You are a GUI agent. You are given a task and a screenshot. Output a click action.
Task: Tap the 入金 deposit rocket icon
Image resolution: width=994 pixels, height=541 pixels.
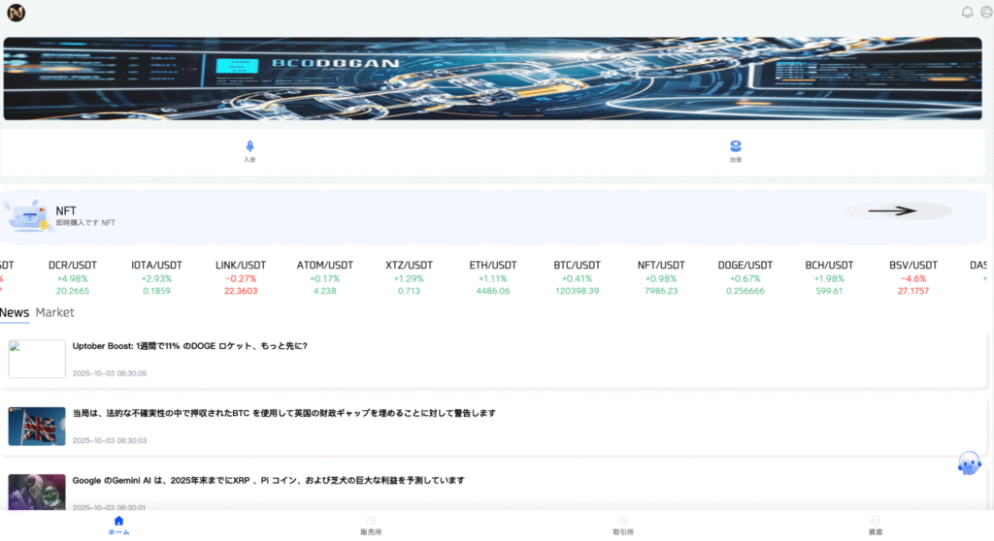click(x=249, y=146)
